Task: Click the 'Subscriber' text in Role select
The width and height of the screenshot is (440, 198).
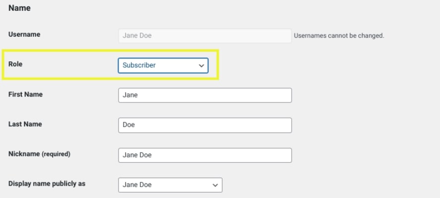Action: click(x=139, y=65)
